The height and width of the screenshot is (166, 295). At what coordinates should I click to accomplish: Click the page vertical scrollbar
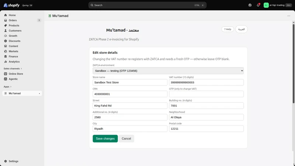tap(294, 63)
